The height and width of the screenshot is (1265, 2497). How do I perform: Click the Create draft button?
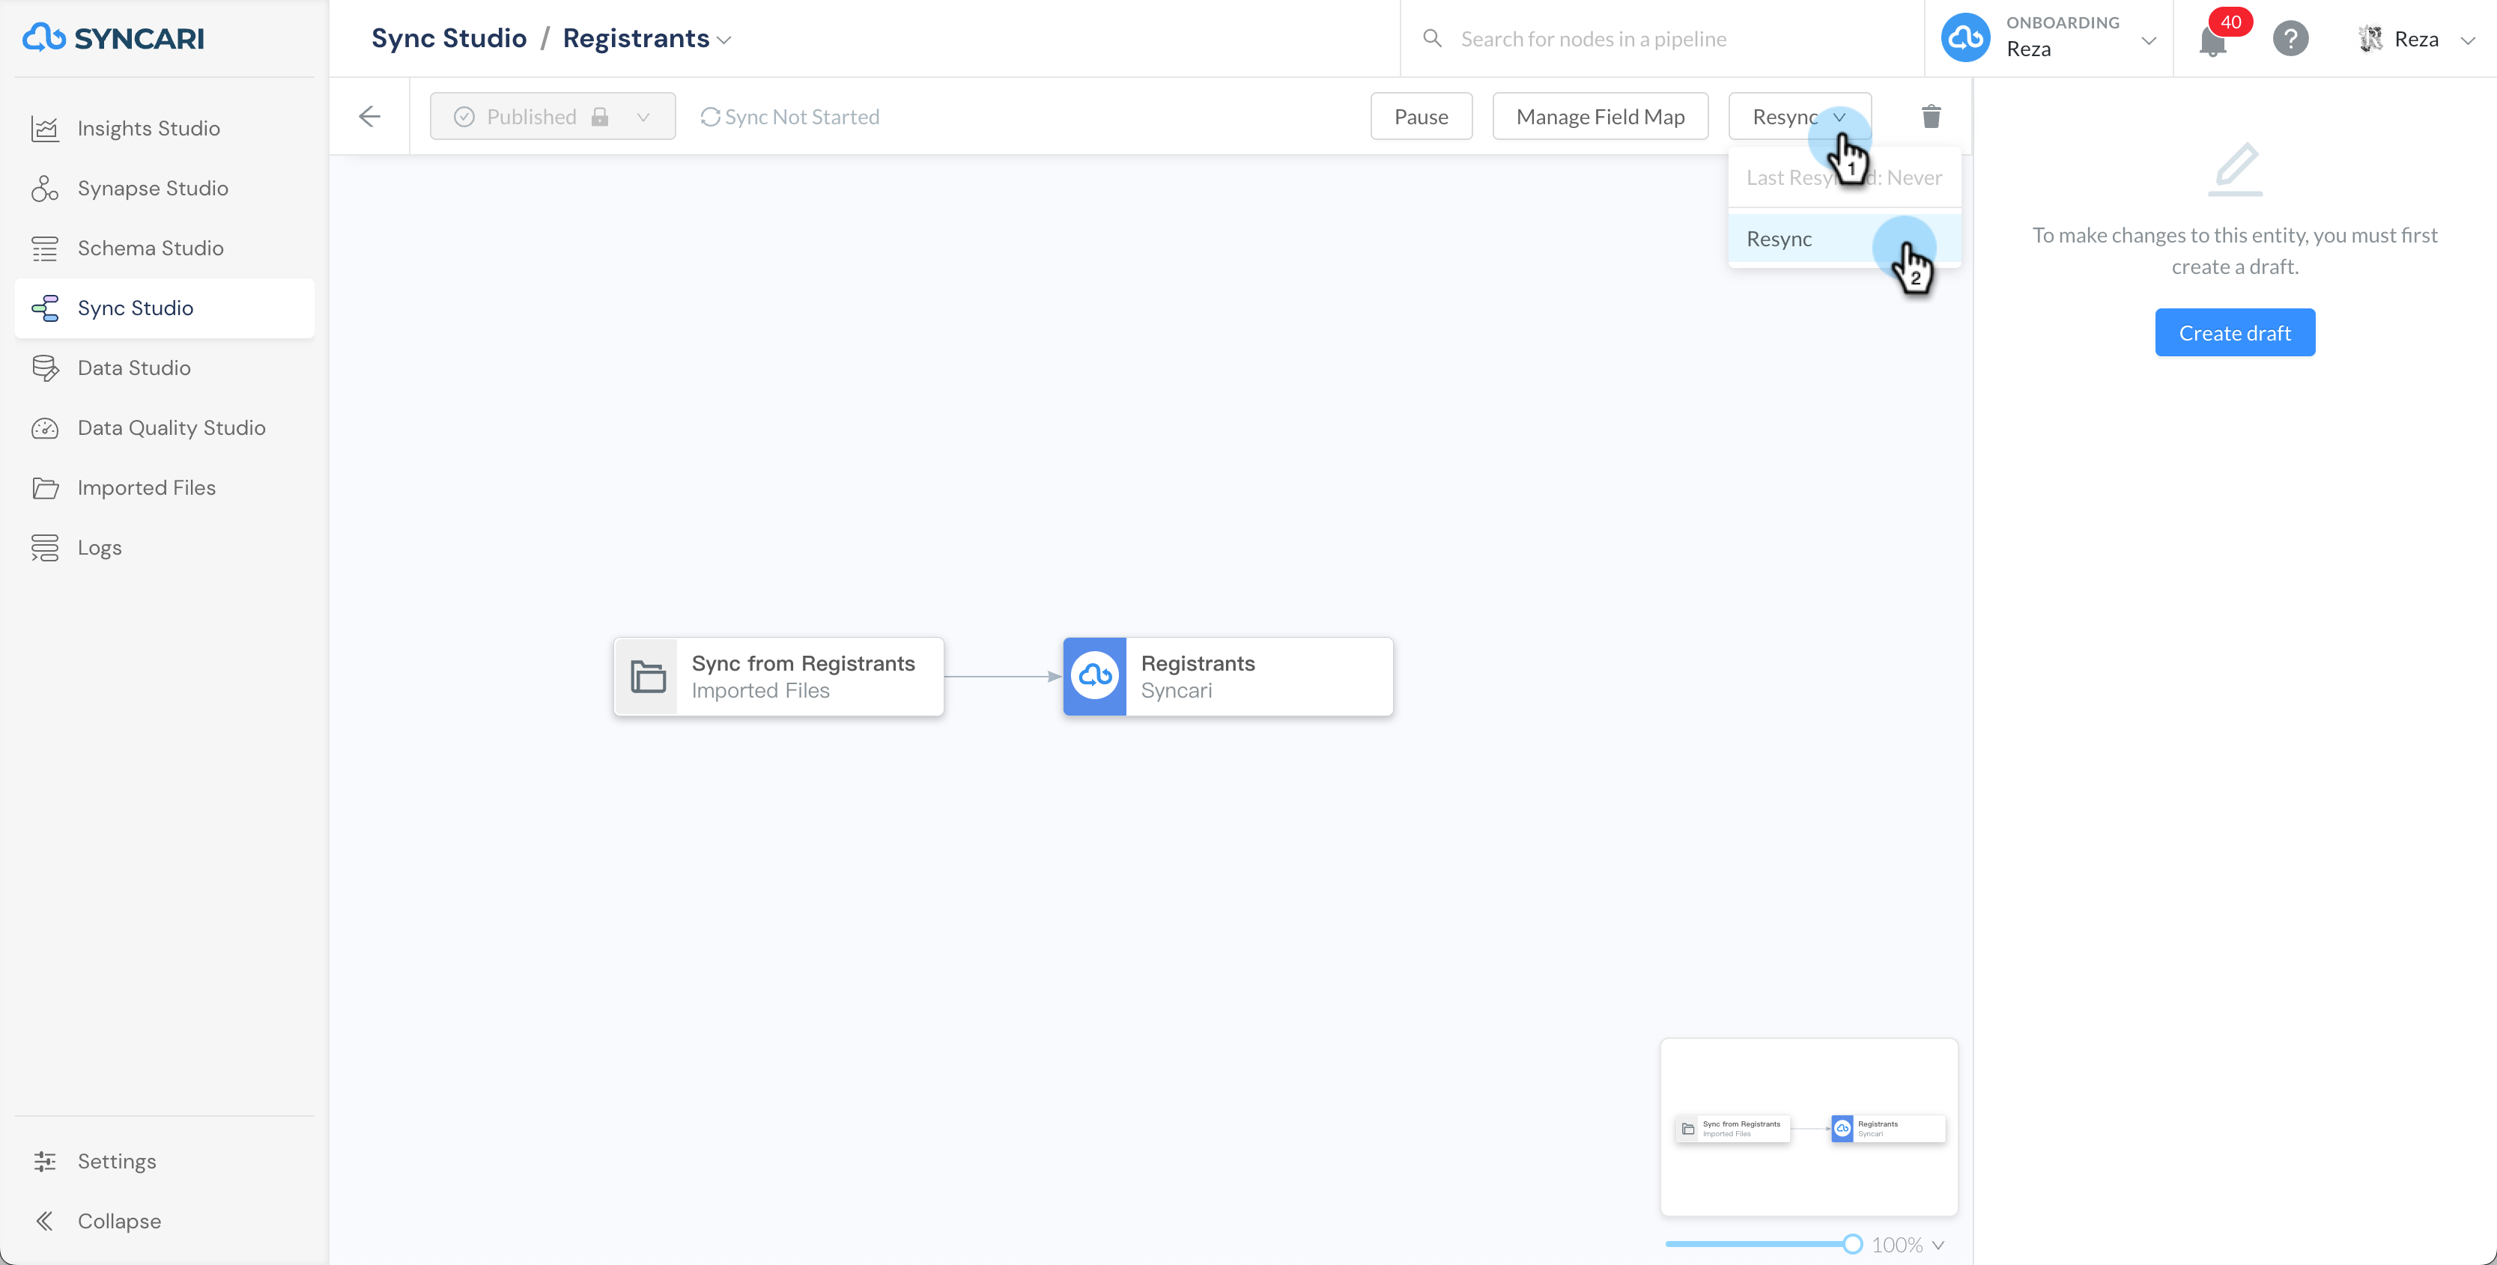(x=2236, y=333)
